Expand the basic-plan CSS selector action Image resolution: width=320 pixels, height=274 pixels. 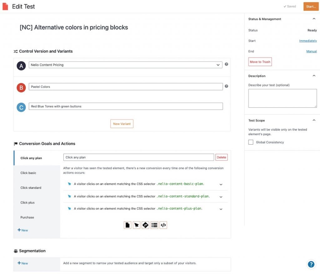click(221, 184)
